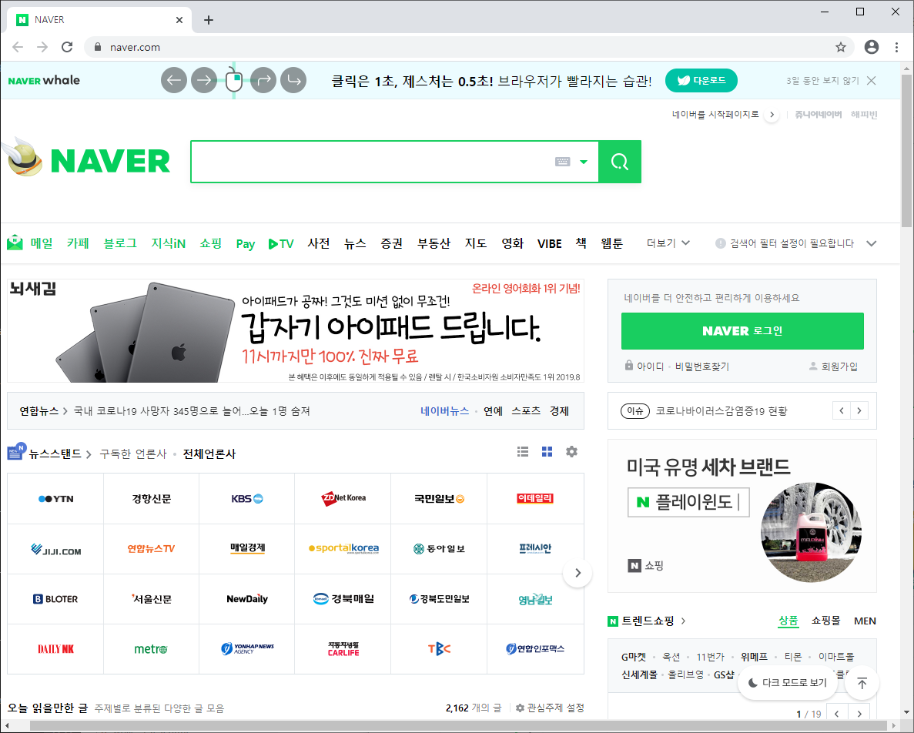
Task: Open the 연합뉴스 headline source link
Action: (39, 411)
